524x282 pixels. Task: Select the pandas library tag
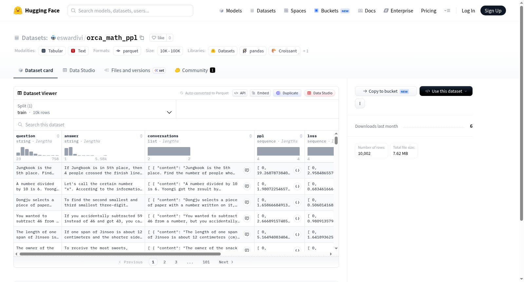coord(253,51)
